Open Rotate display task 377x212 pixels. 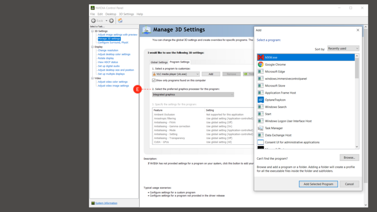tap(106, 58)
